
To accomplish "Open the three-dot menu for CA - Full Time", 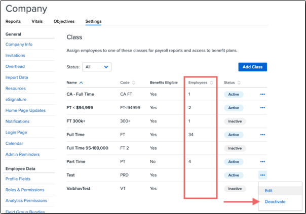I will [262, 94].
